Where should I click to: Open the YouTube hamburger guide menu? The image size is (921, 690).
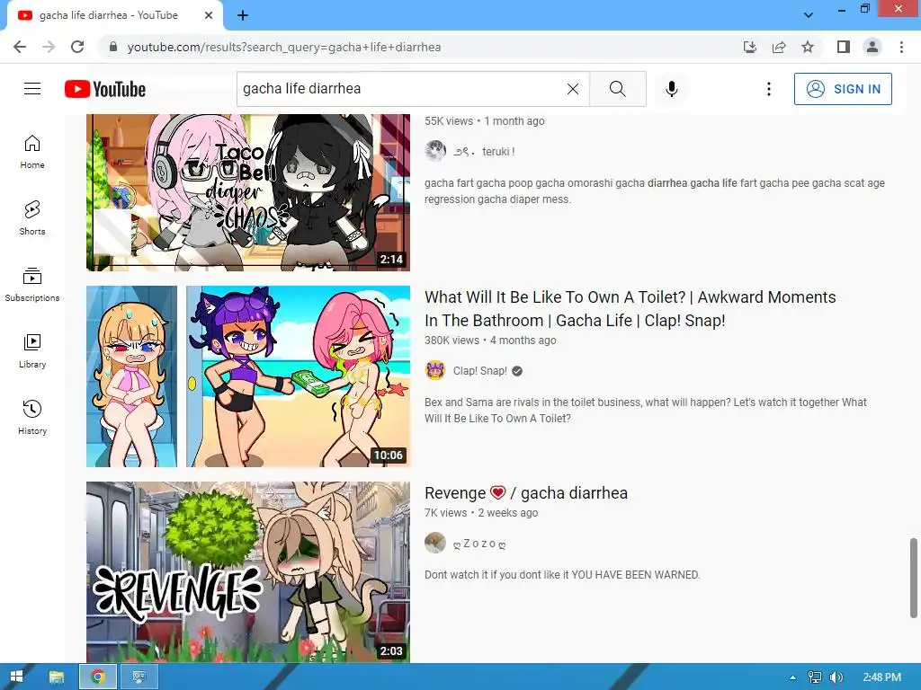pos(32,89)
